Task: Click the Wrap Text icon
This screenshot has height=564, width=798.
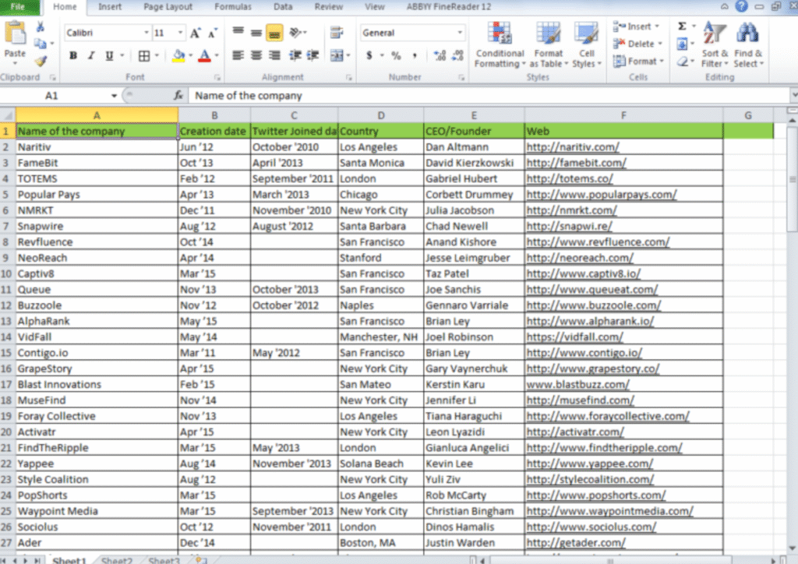Action: [x=337, y=33]
